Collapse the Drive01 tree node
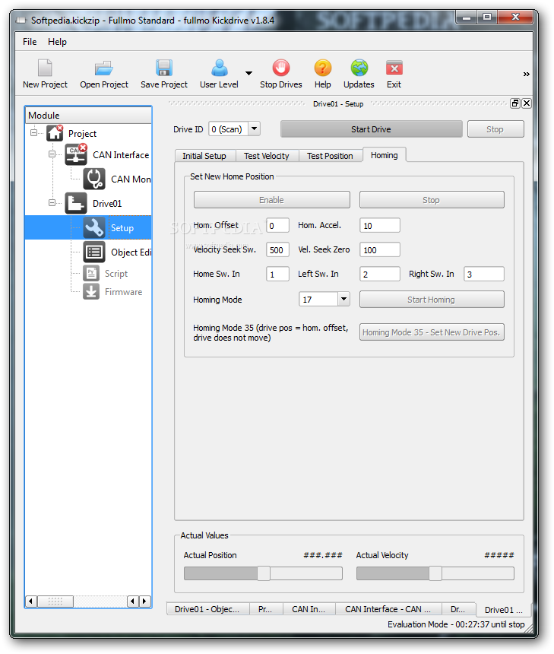Screen dimensions: 554x654 click(52, 203)
